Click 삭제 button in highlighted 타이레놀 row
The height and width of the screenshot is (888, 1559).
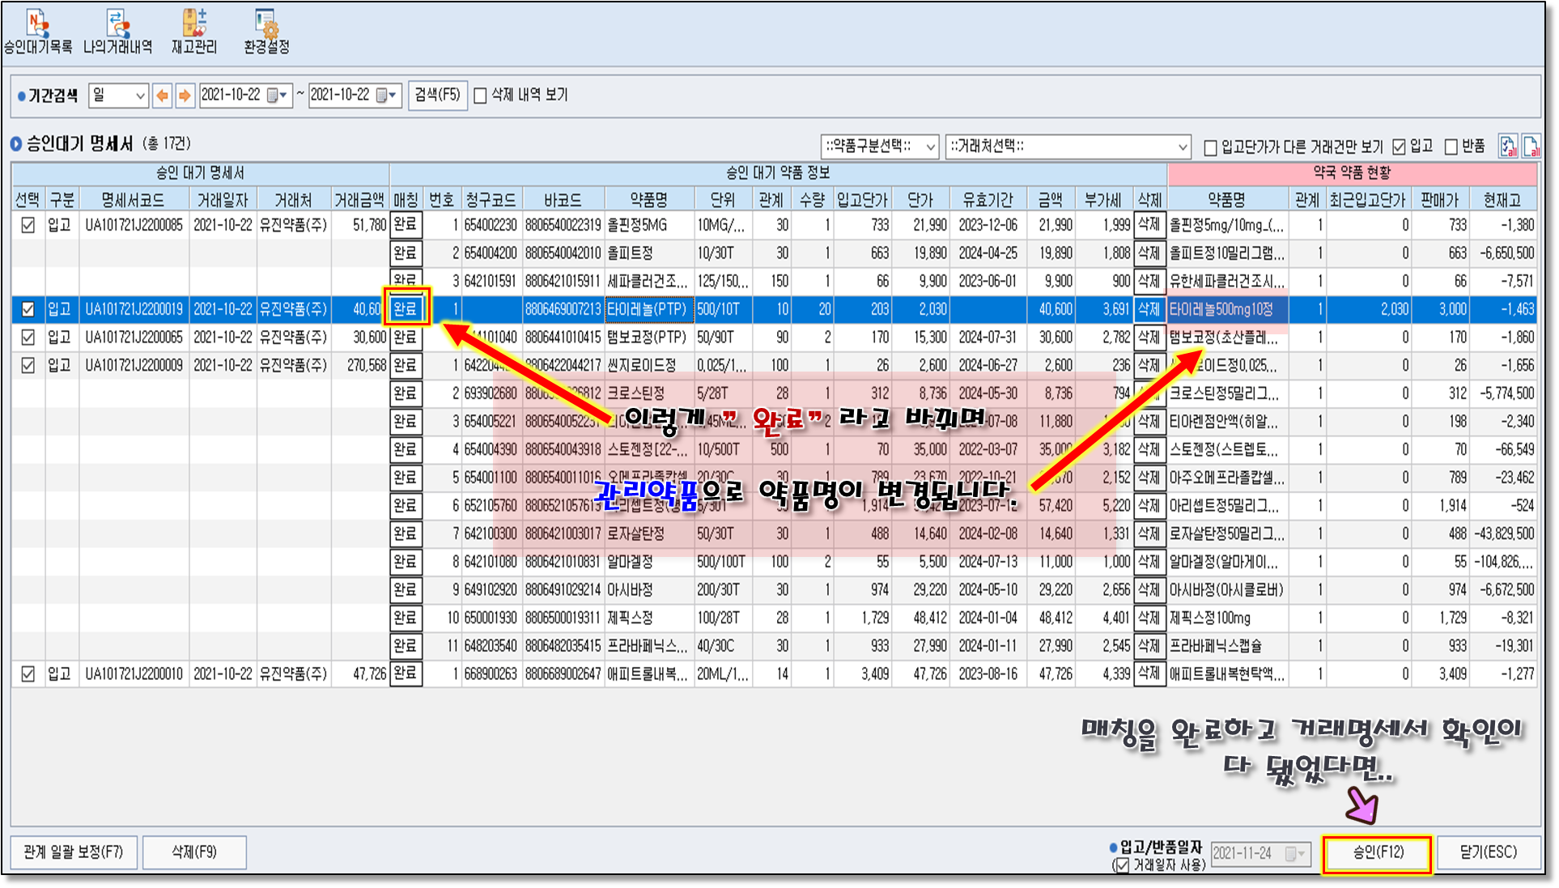pos(1149,309)
